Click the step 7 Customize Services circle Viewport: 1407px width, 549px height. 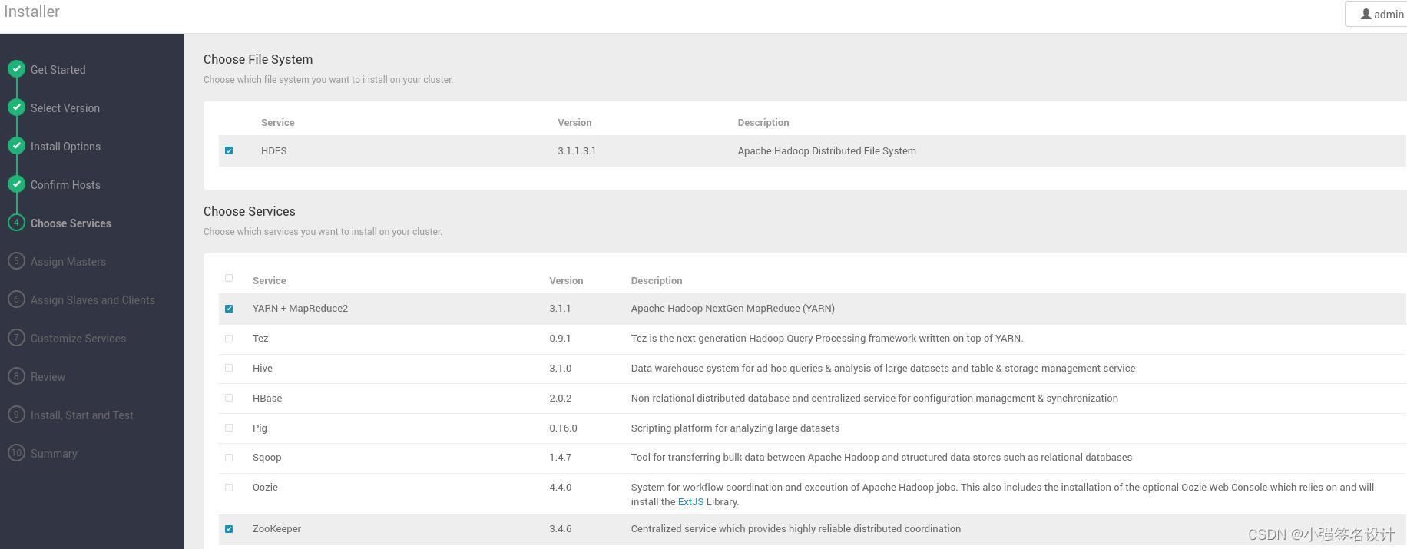coord(16,338)
